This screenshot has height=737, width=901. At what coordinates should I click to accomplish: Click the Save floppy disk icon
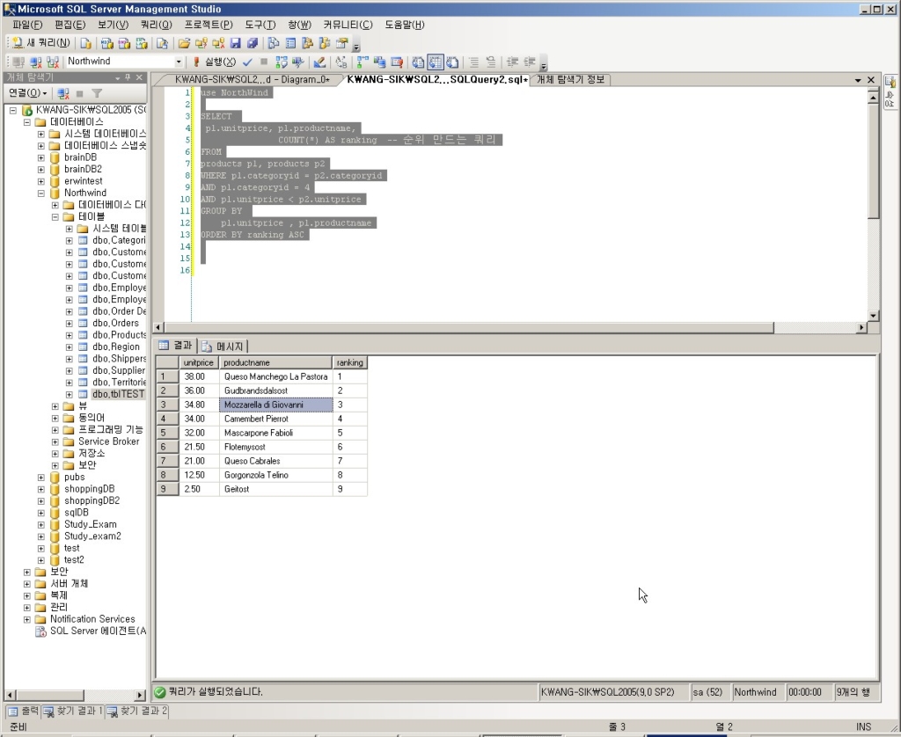point(235,43)
